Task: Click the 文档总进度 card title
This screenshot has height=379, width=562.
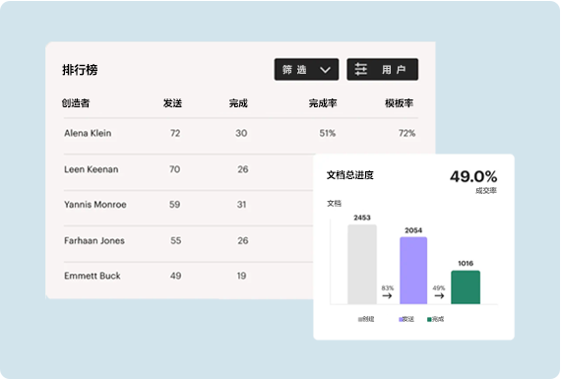Action: point(350,175)
